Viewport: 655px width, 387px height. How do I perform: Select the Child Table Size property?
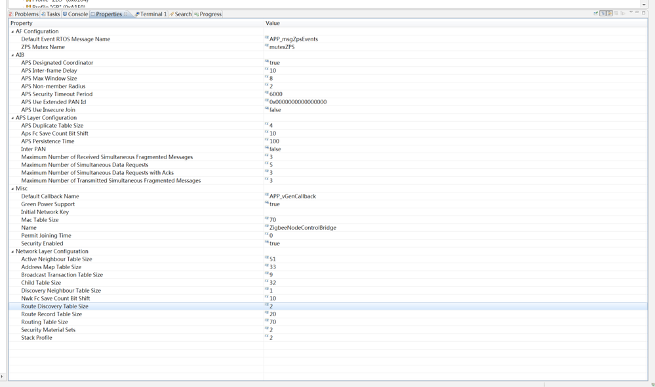[x=41, y=283]
